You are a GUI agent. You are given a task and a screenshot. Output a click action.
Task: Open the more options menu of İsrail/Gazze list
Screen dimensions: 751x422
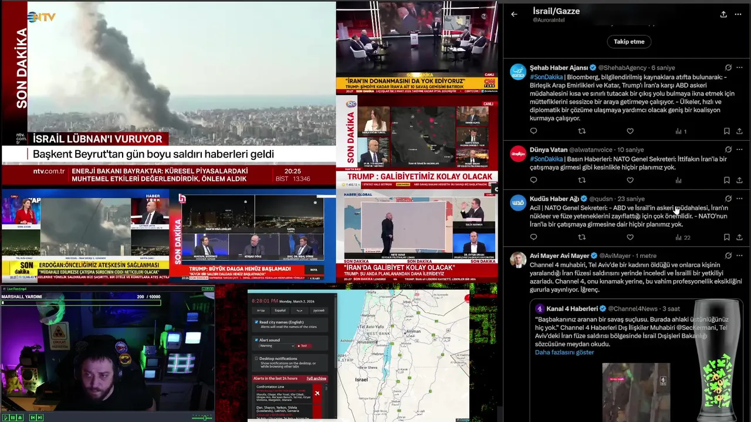click(738, 14)
